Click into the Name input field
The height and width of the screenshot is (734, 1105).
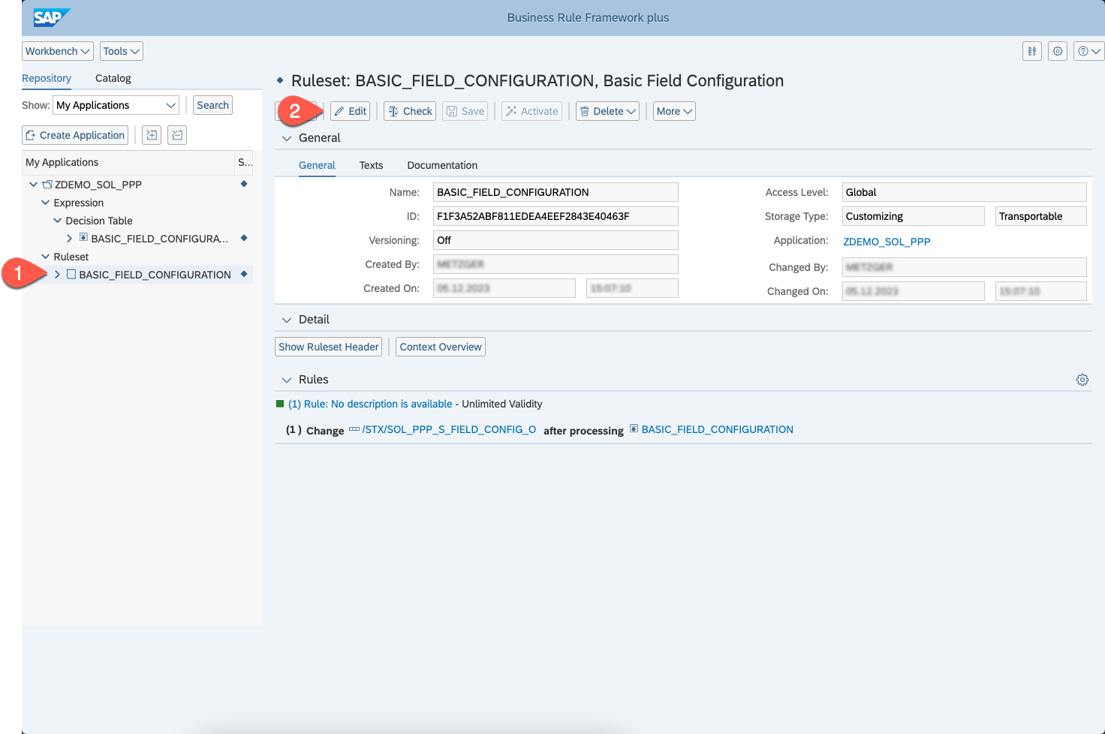tap(555, 192)
